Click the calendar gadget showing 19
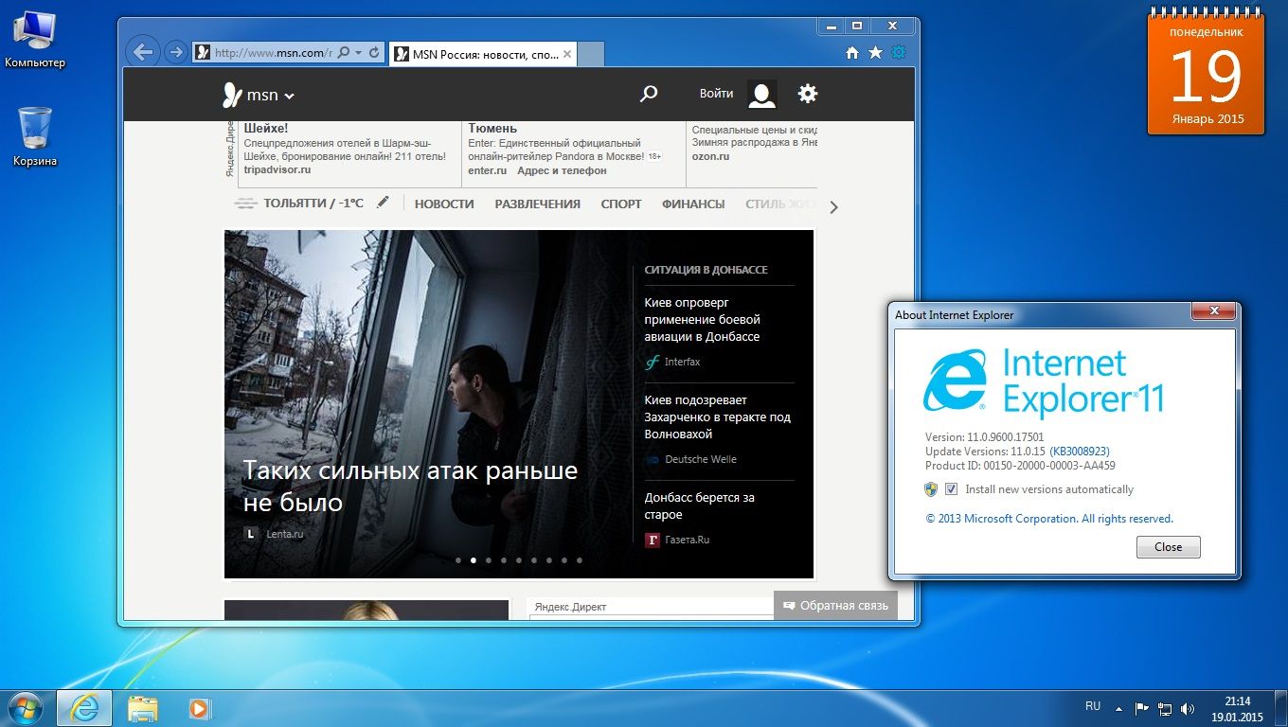Viewport: 1288px width, 727px height. (x=1206, y=73)
